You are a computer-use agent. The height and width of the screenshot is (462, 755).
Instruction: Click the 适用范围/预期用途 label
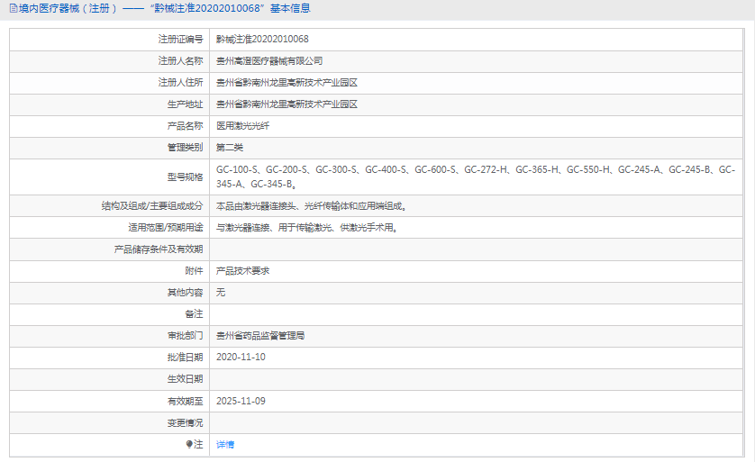click(x=166, y=228)
